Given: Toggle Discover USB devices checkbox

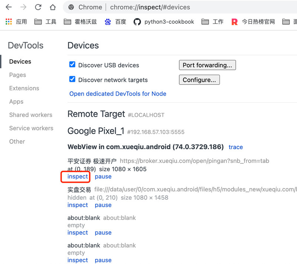Looking at the screenshot, I should (72, 64).
